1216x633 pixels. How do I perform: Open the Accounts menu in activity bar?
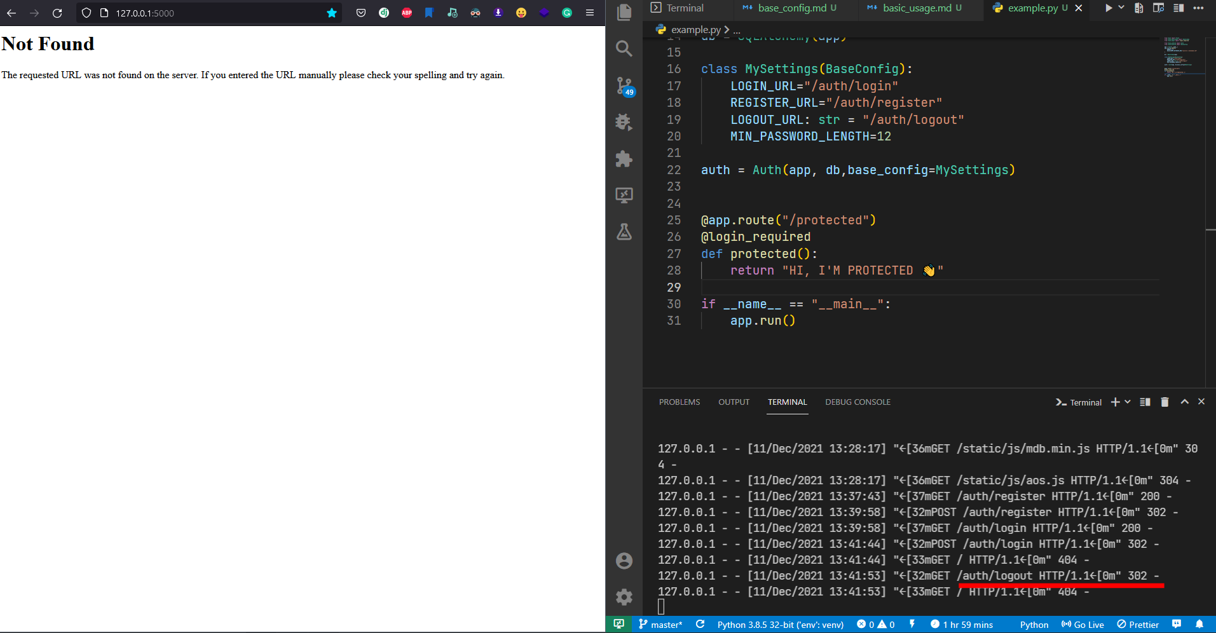point(624,561)
